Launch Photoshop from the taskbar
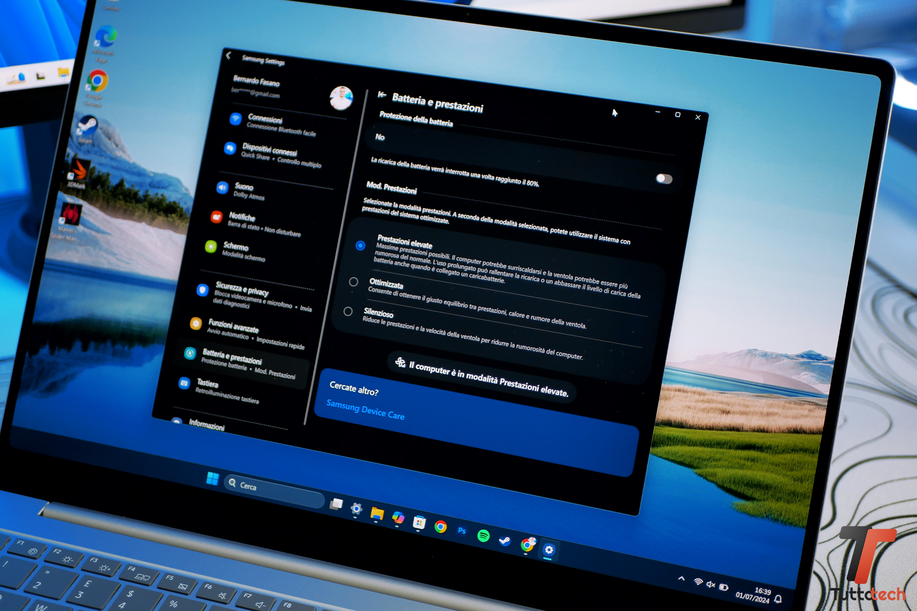This screenshot has width=917, height=611. point(461,531)
